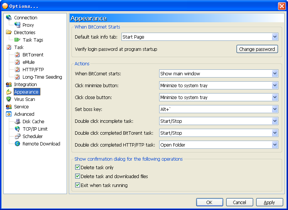
Task: Click the Change password button
Action: click(257, 49)
